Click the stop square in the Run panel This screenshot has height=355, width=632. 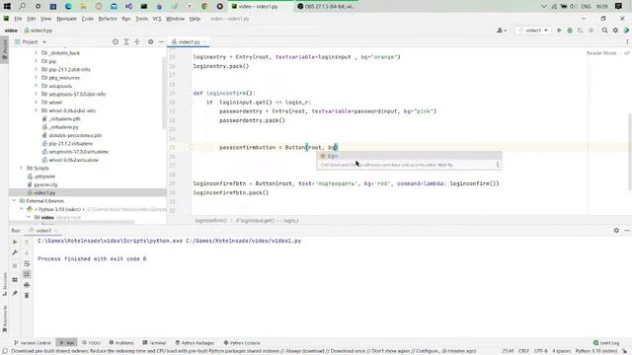click(15, 266)
